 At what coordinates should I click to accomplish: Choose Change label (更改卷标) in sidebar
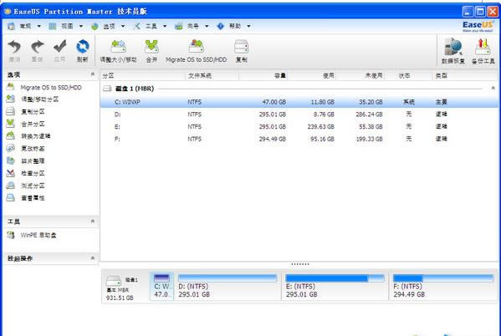(26, 149)
